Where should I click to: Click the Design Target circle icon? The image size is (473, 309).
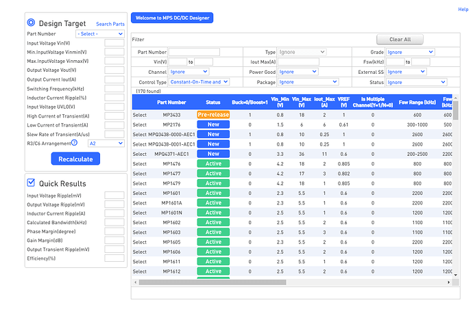[31, 23]
